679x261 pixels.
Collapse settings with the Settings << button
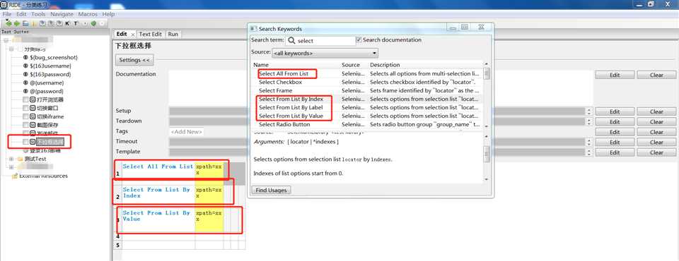point(134,60)
